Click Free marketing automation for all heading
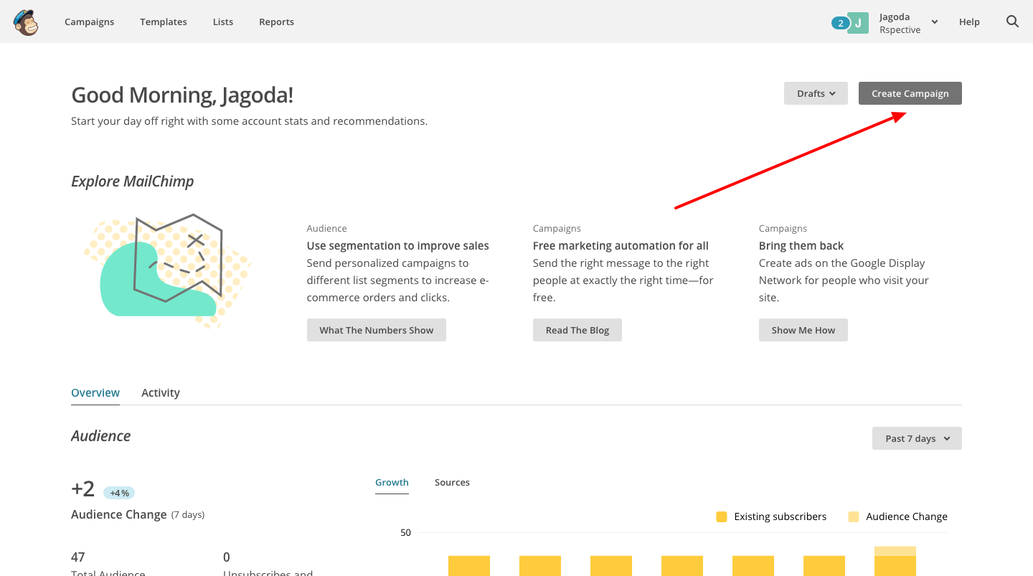 (x=621, y=245)
